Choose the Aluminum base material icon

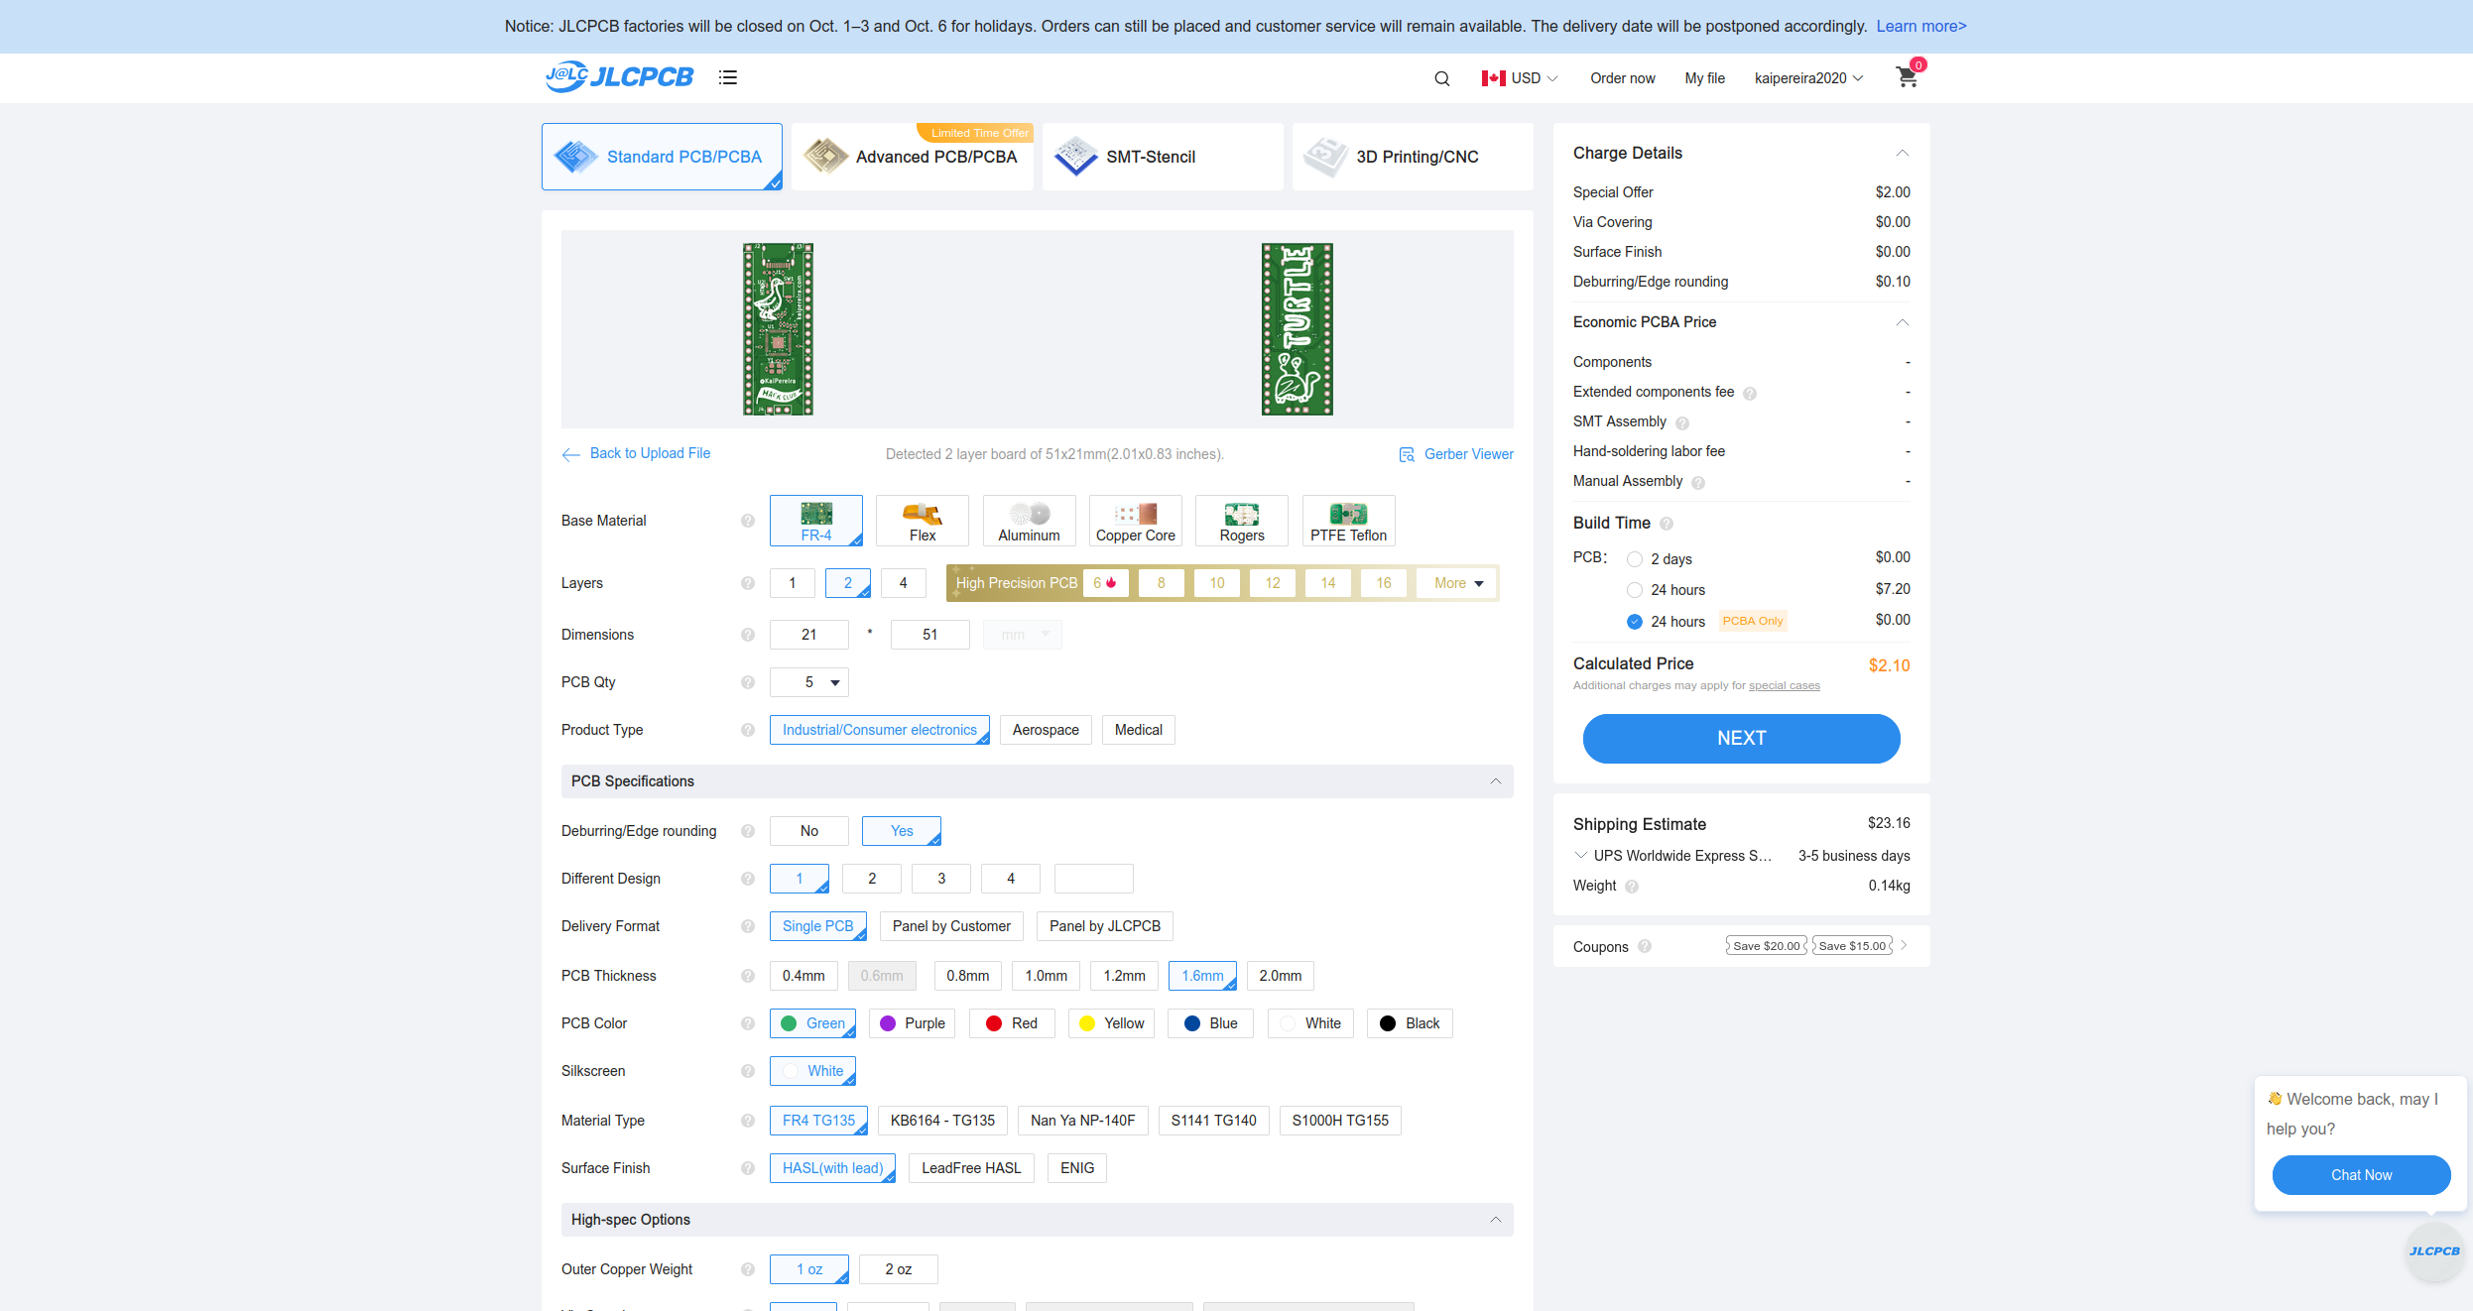[1029, 514]
